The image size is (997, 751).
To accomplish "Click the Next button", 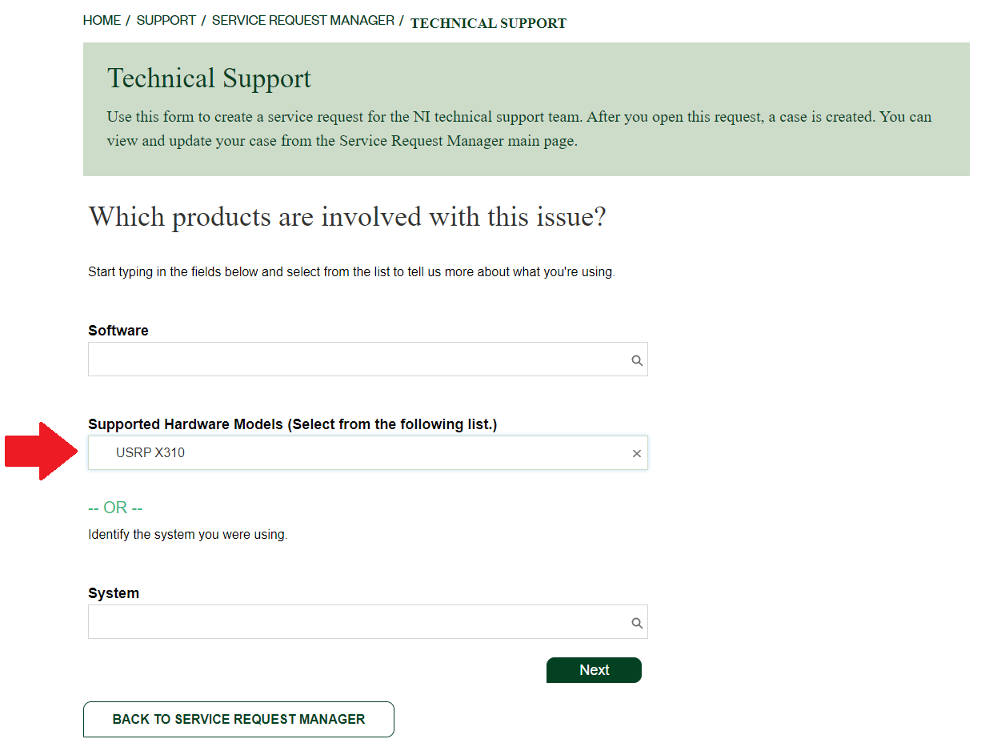I will pyautogui.click(x=594, y=670).
